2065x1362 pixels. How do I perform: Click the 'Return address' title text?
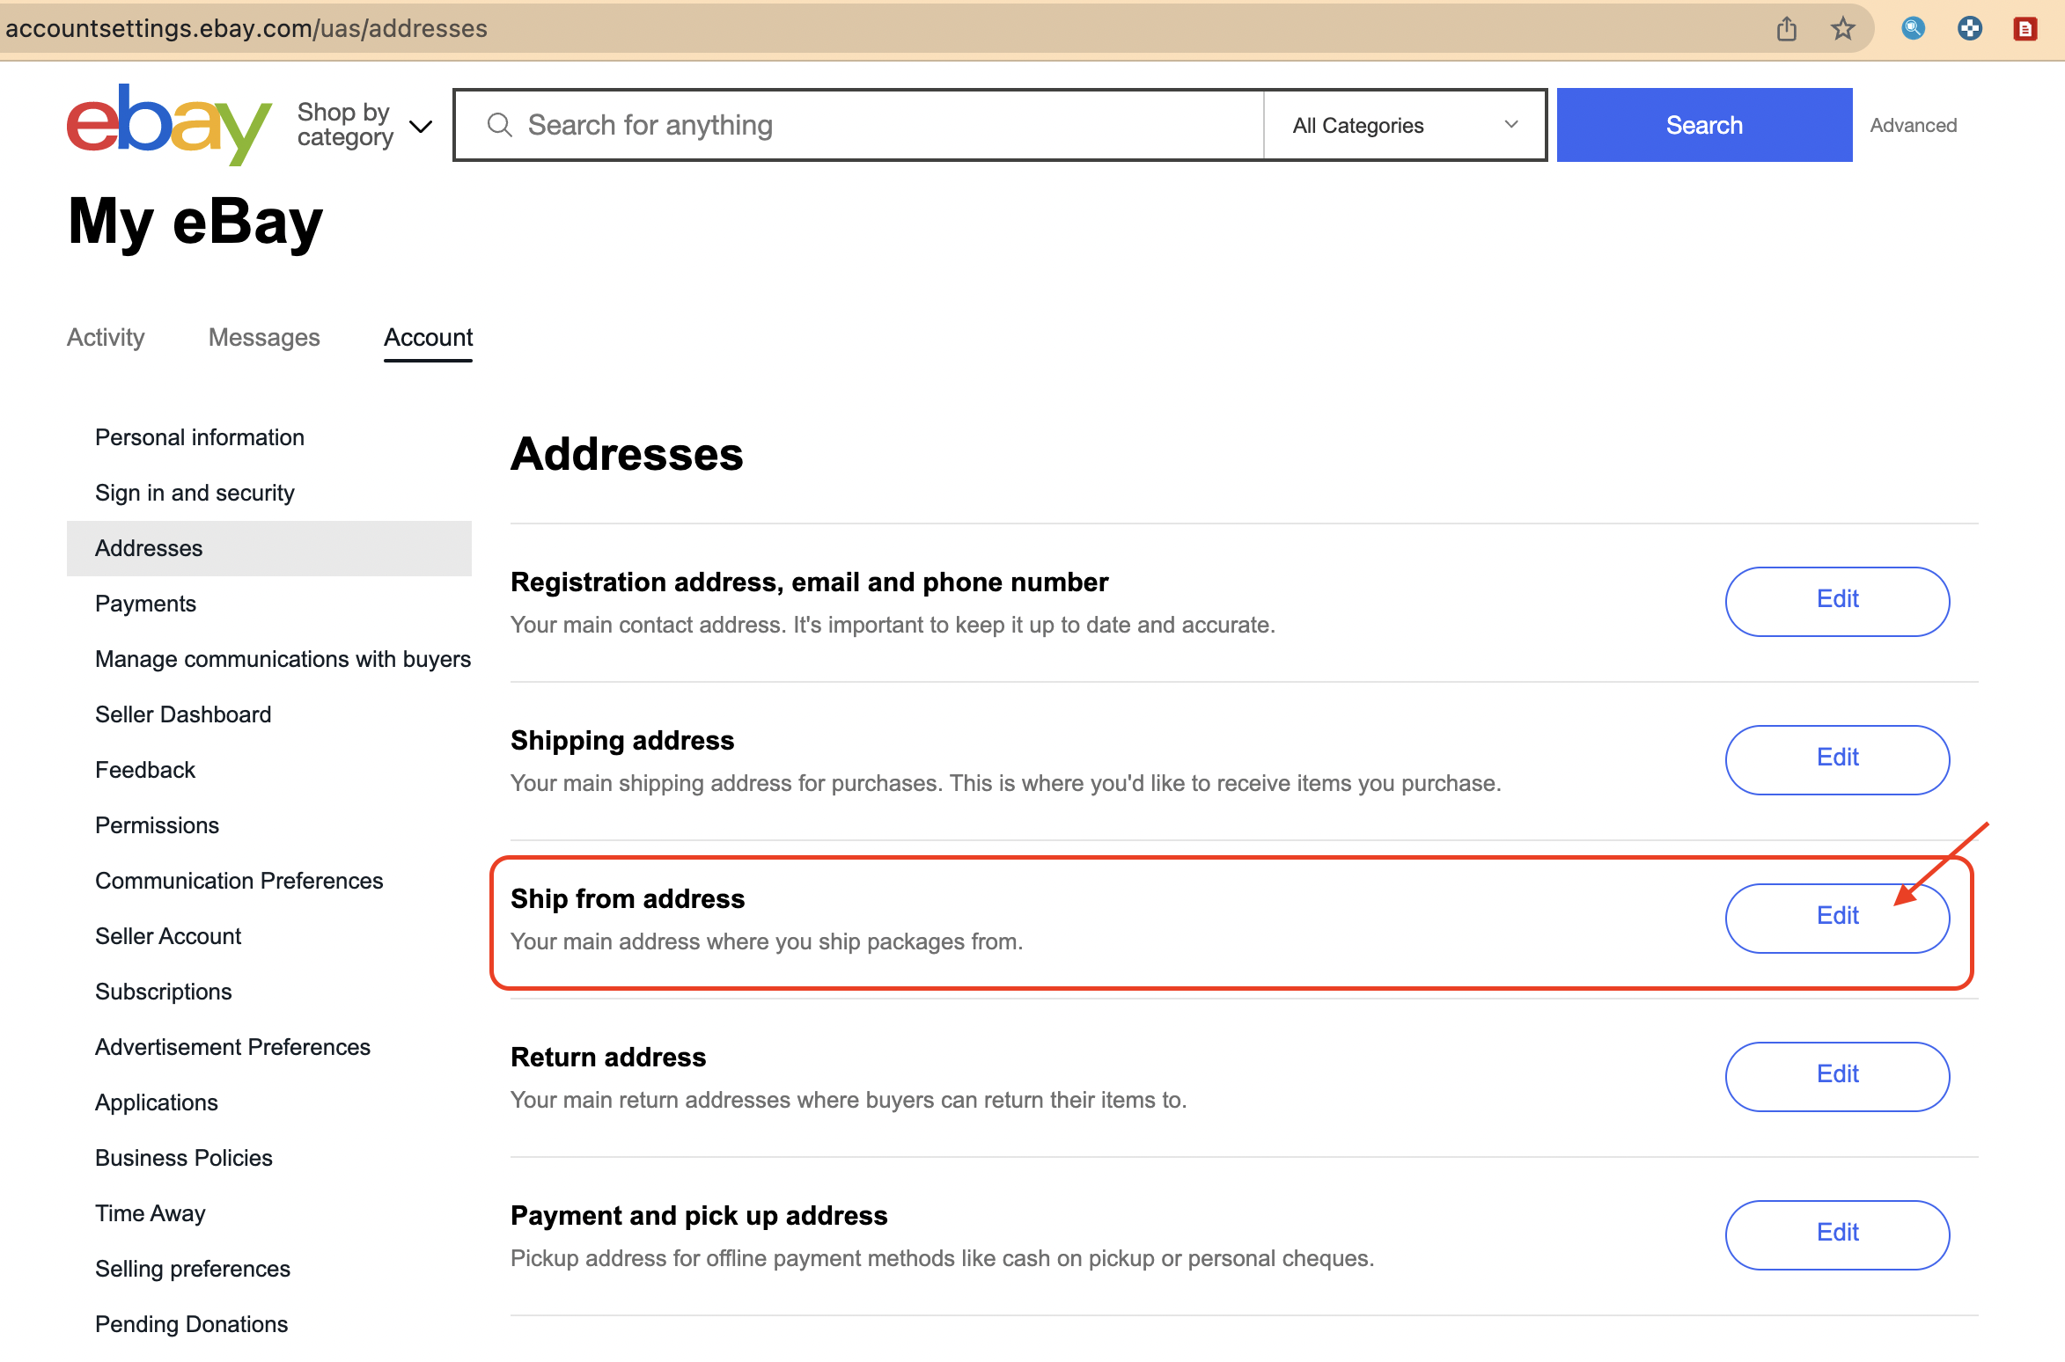pos(608,1057)
